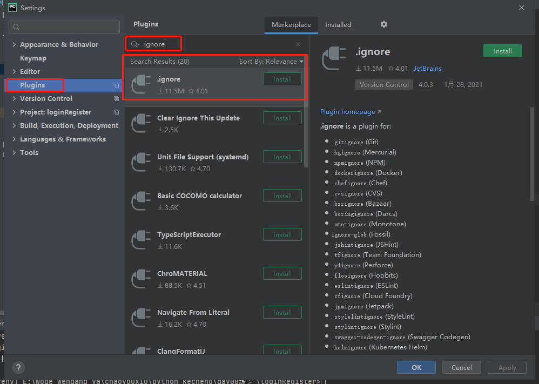Open the JetBrains vendor link

(x=427, y=69)
